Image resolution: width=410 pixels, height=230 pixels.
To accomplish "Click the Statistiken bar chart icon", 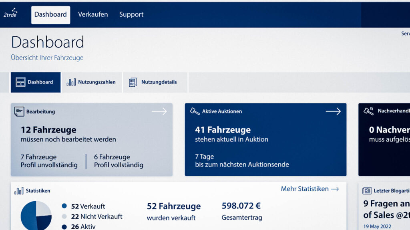I will (19, 191).
